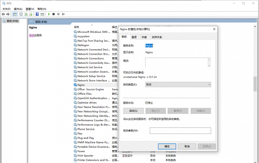Screen dimensions: 259x163
Task: Click the 启动(S) button in dialog
Action: tap(133, 111)
